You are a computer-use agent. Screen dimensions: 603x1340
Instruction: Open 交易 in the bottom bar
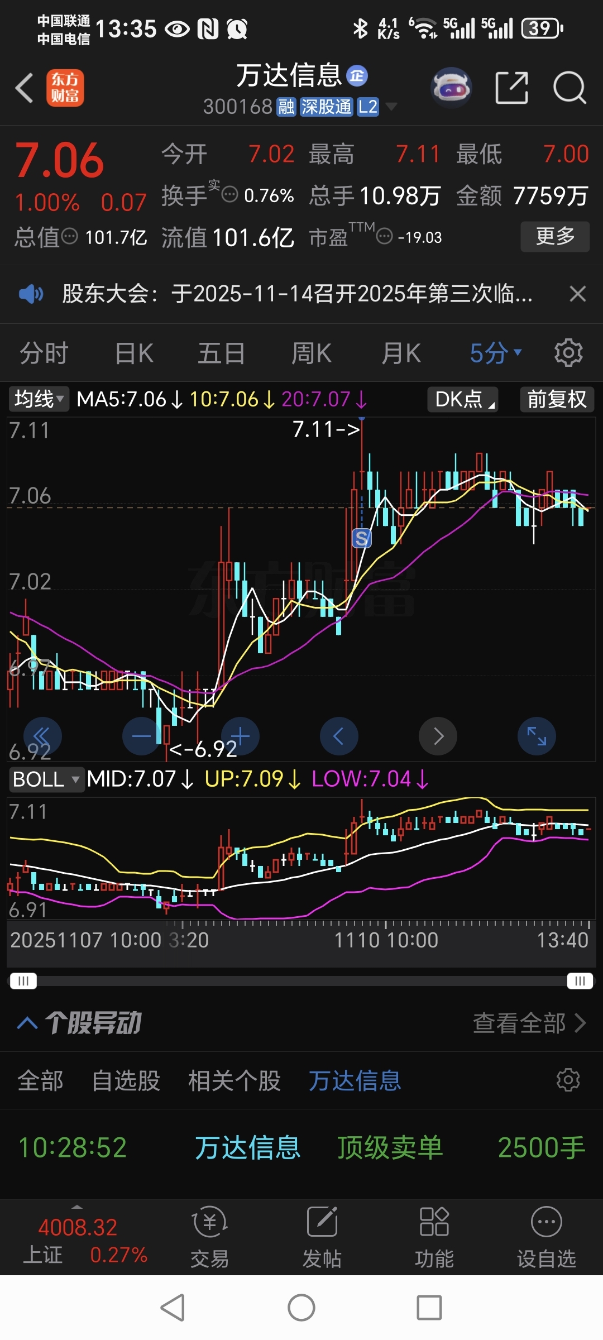pyautogui.click(x=209, y=1236)
